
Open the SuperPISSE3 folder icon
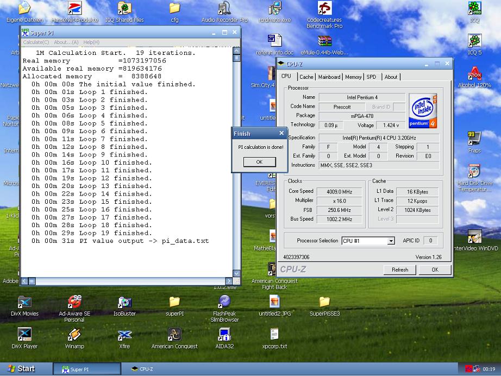point(324,305)
